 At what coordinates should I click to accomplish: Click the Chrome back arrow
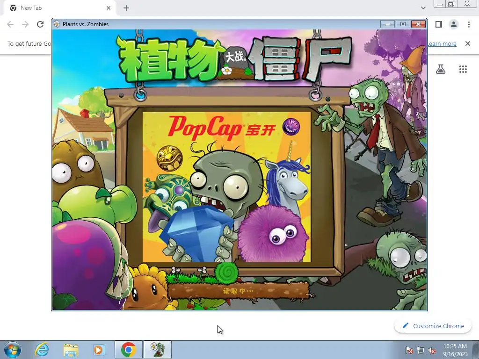tap(10, 24)
